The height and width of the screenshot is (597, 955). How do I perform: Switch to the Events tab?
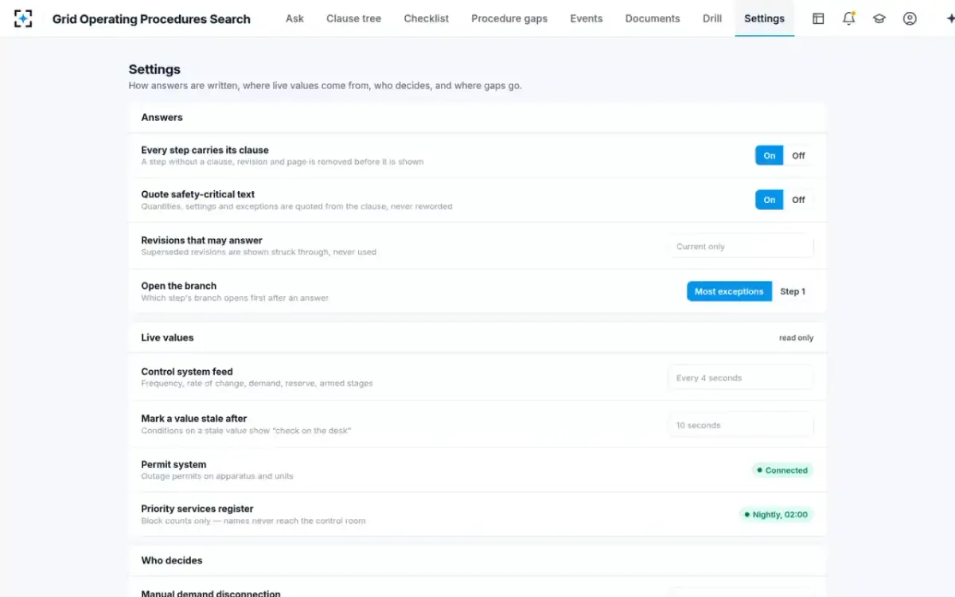[x=587, y=18]
